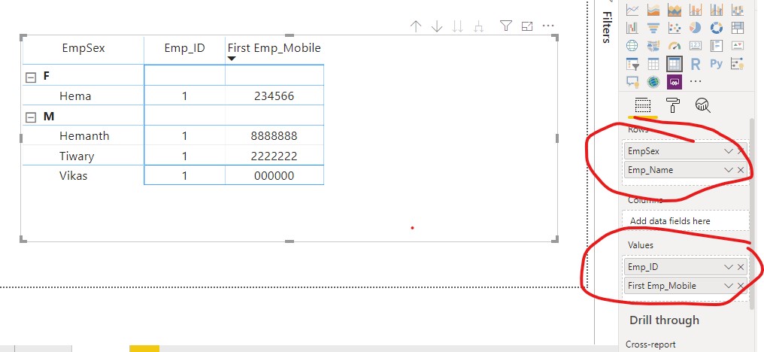The height and width of the screenshot is (352, 764).
Task: Click the 234566 mobile value cell
Action: [x=274, y=96]
